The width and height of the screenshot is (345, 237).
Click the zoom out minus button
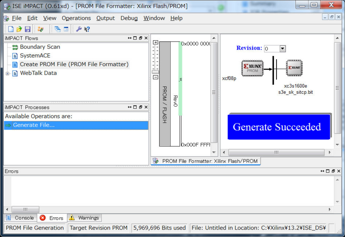coord(156,77)
